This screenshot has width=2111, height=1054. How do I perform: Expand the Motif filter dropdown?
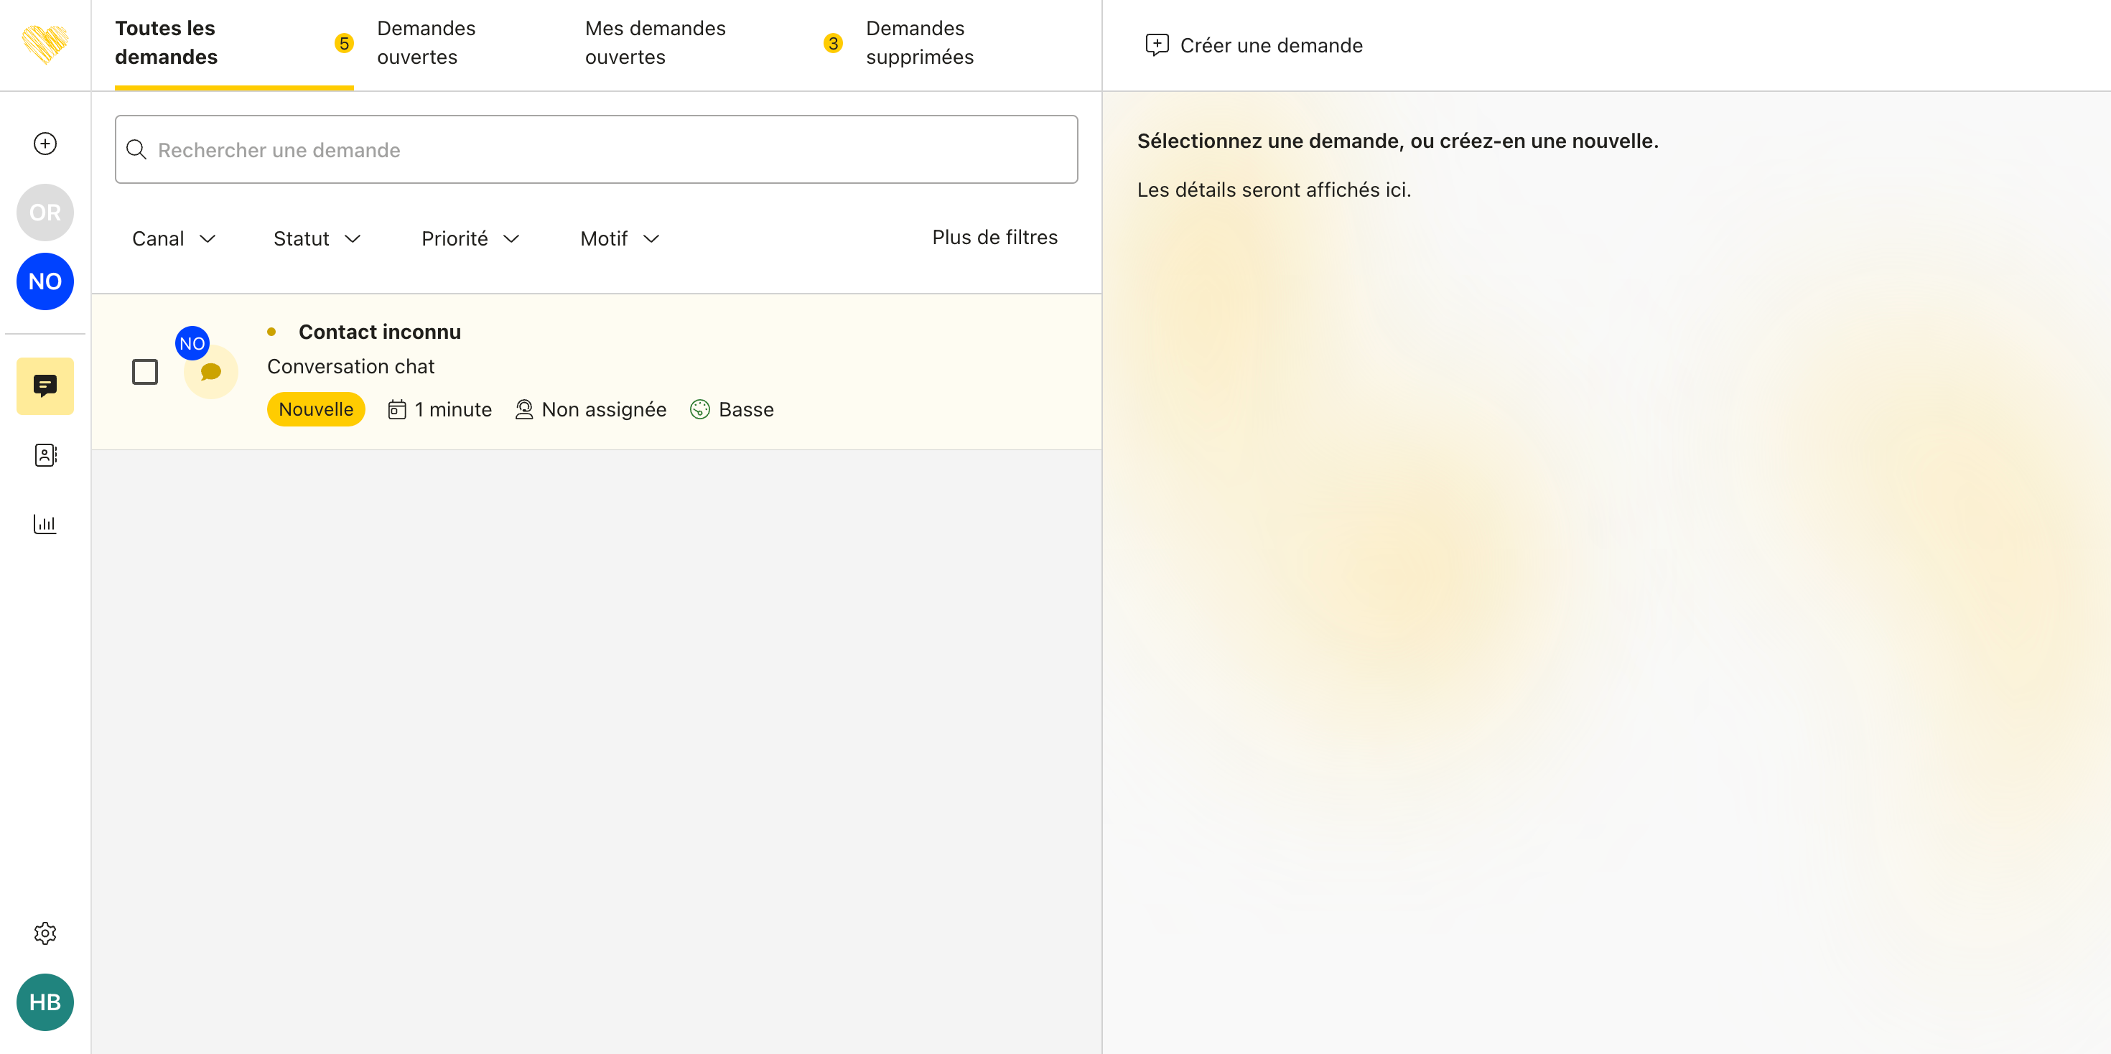coord(620,238)
